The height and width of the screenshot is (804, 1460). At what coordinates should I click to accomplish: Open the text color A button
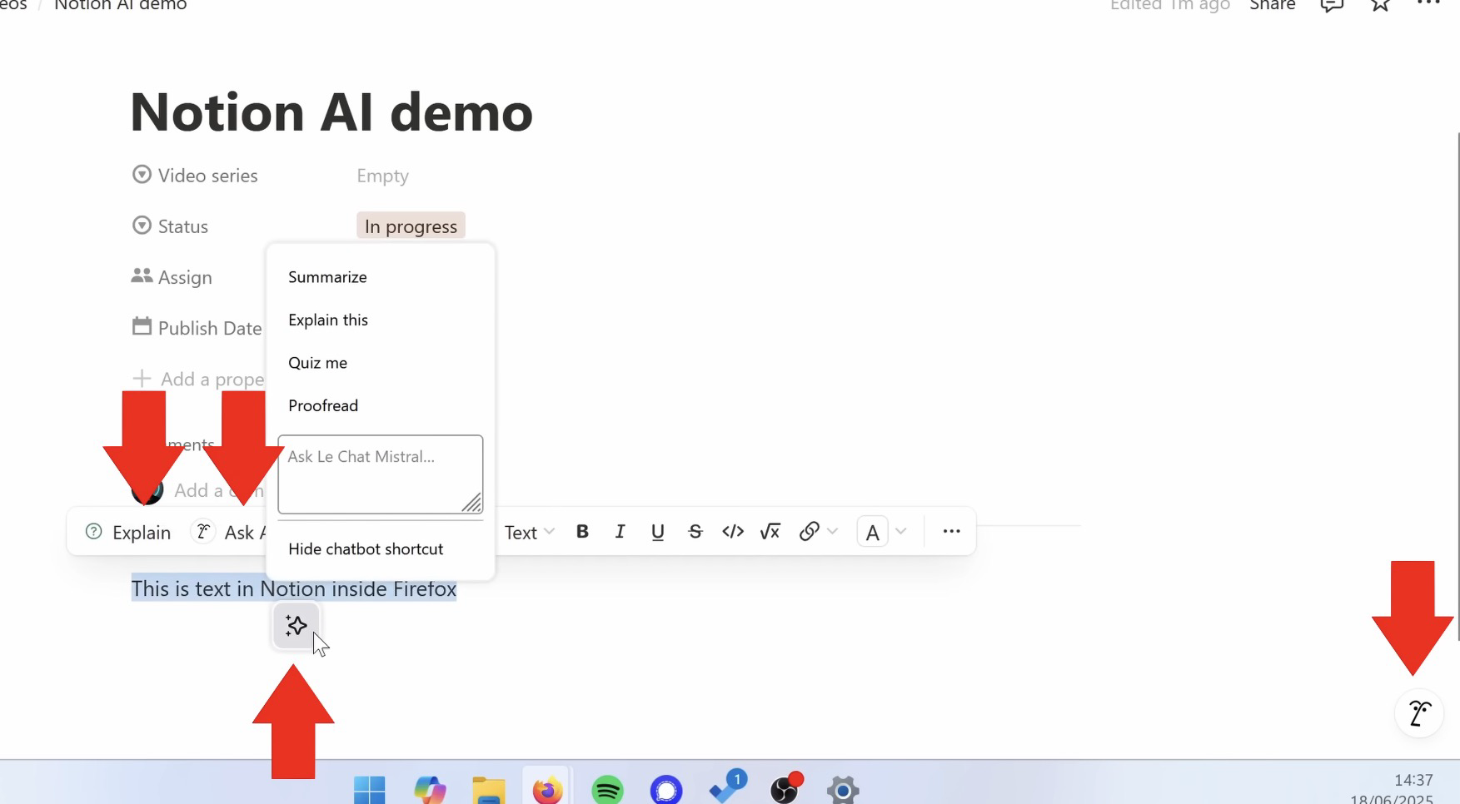click(872, 532)
